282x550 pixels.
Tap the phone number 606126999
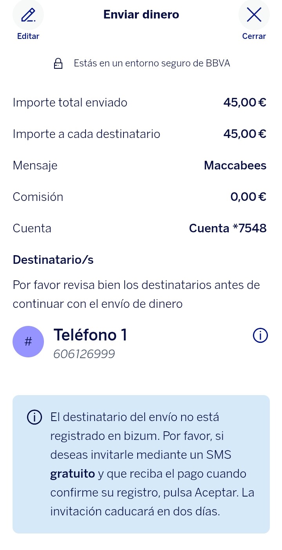[84, 354]
